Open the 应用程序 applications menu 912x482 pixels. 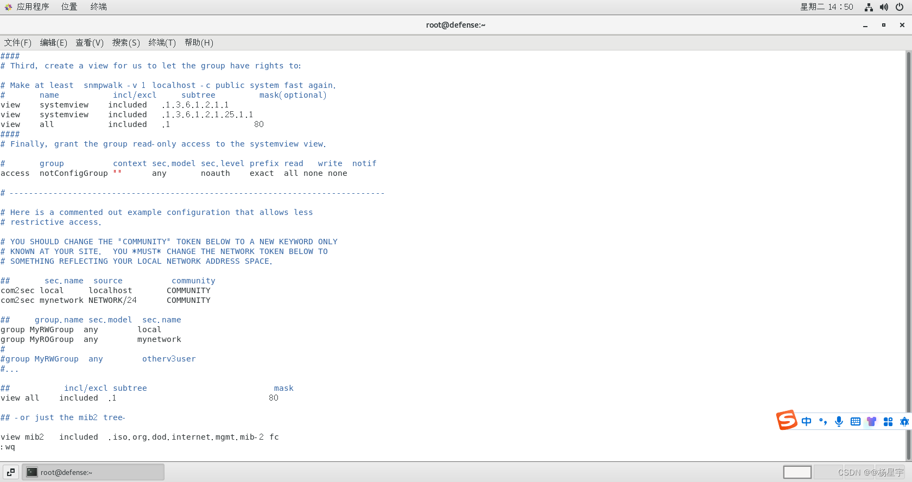click(33, 7)
